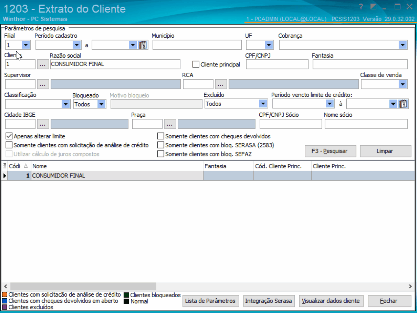Viewport: 417px width, 313px height.
Task: Click the RCA code field
Action: [x=198, y=84]
